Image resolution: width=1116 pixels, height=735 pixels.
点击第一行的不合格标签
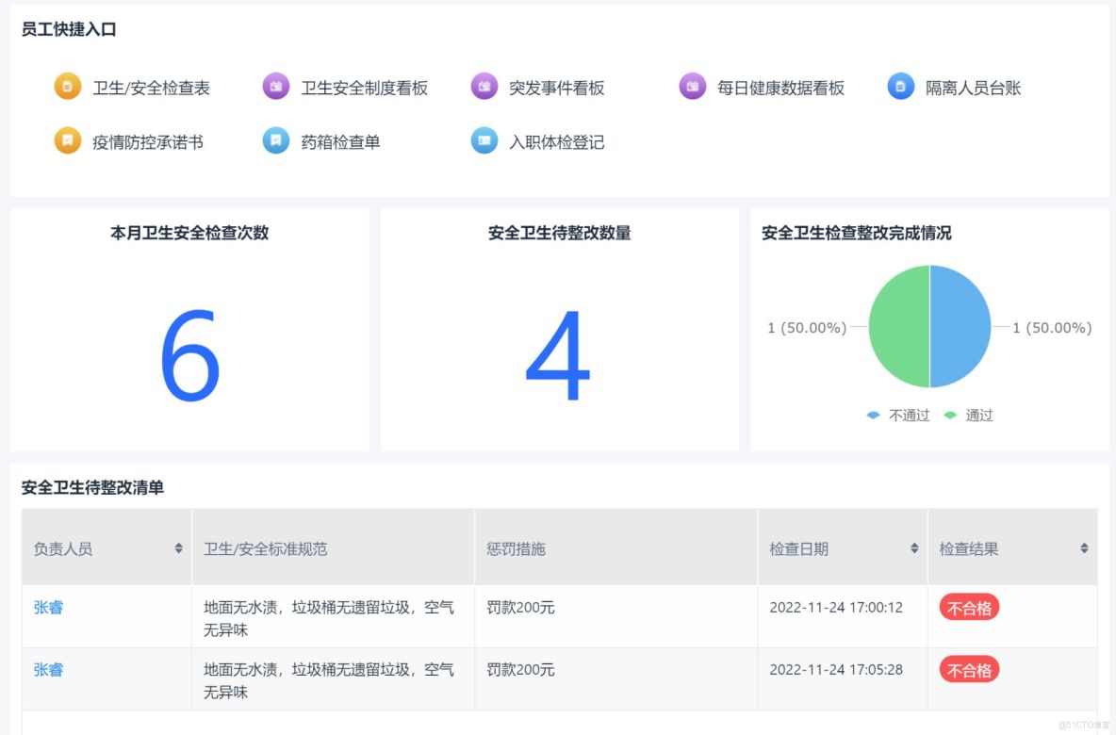[x=968, y=607]
